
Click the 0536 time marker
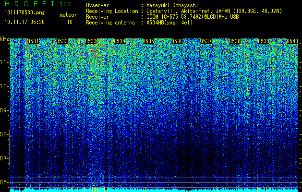click(177, 41)
